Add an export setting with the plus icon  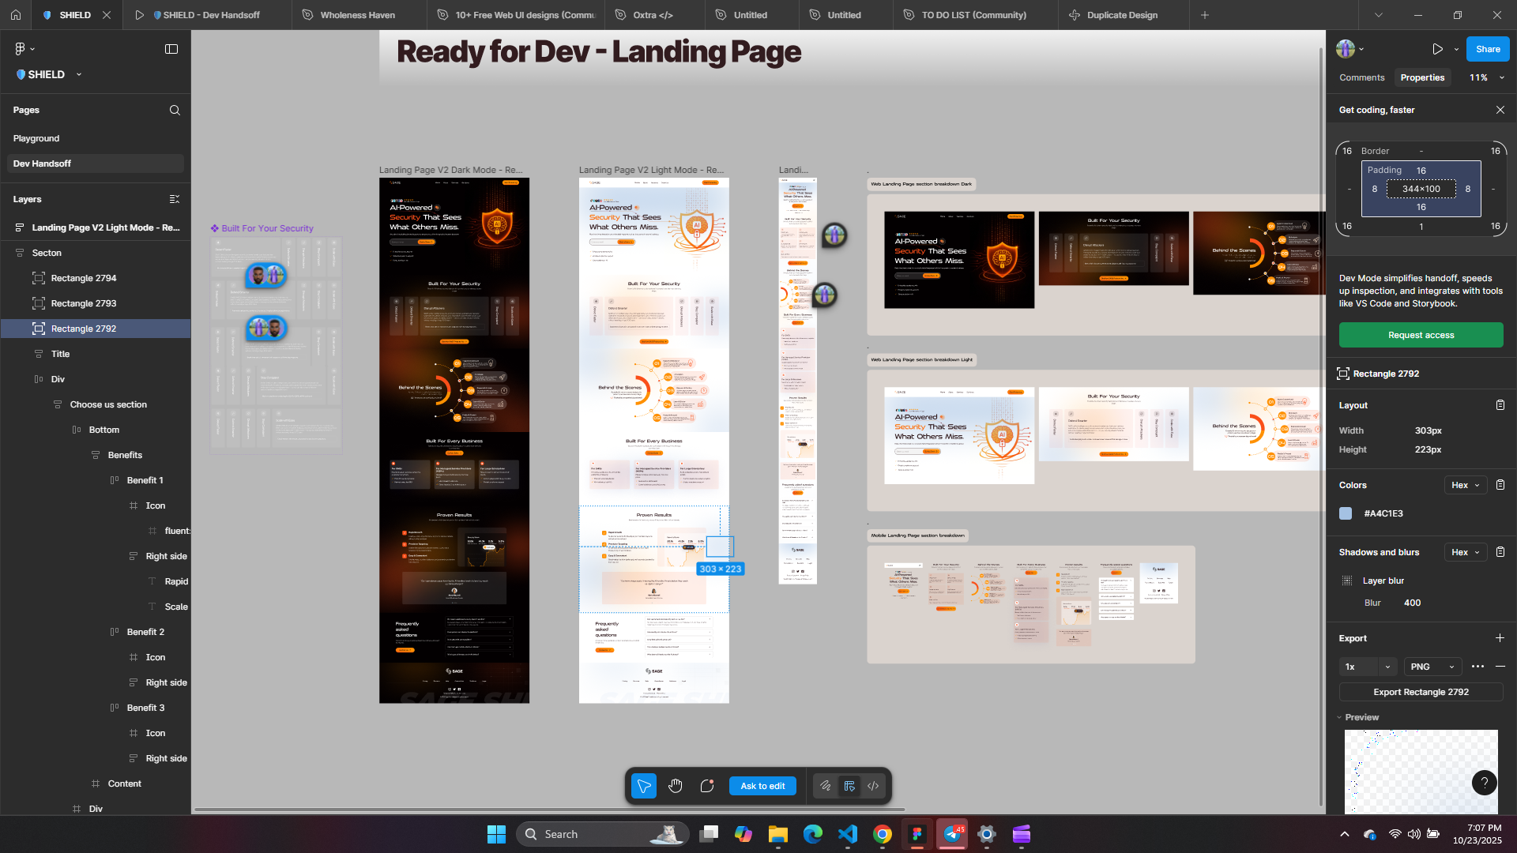[1500, 638]
